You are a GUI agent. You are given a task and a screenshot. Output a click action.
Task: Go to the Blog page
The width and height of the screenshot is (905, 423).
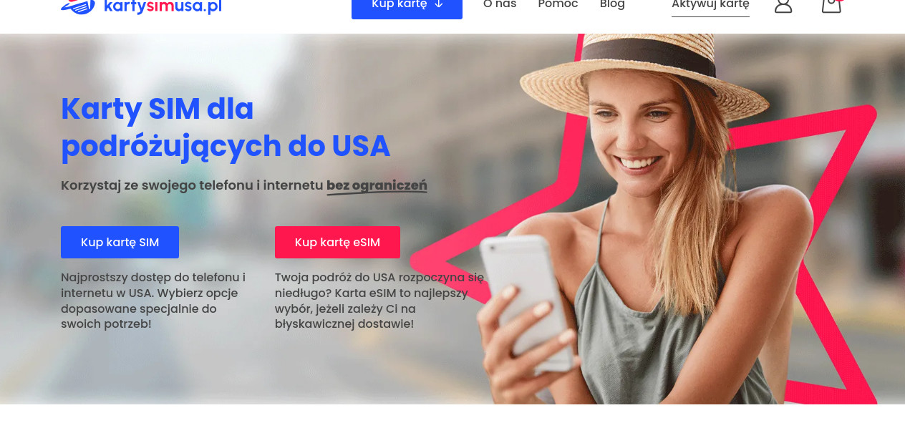(612, 5)
